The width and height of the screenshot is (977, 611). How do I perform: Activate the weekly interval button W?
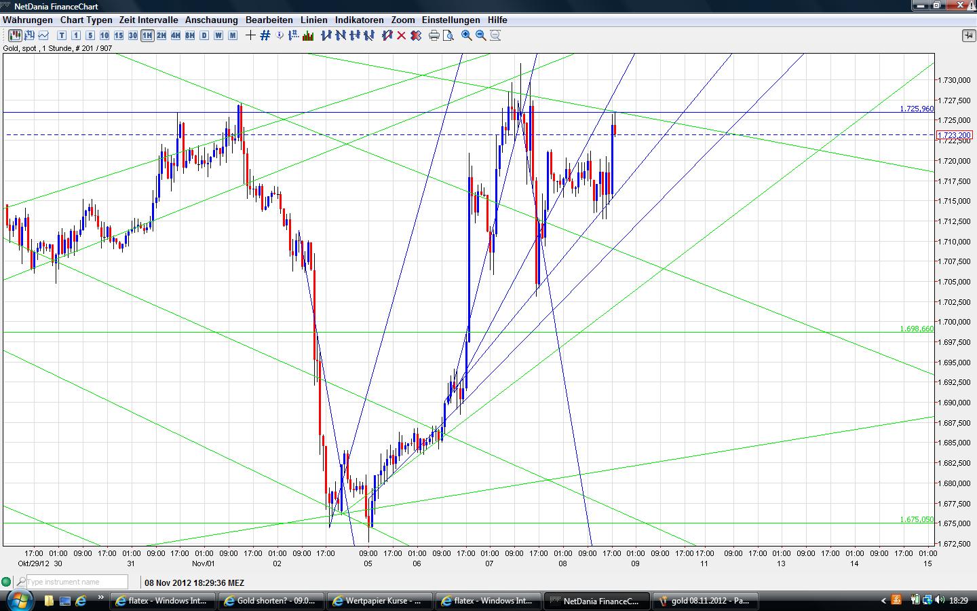pyautogui.click(x=217, y=35)
